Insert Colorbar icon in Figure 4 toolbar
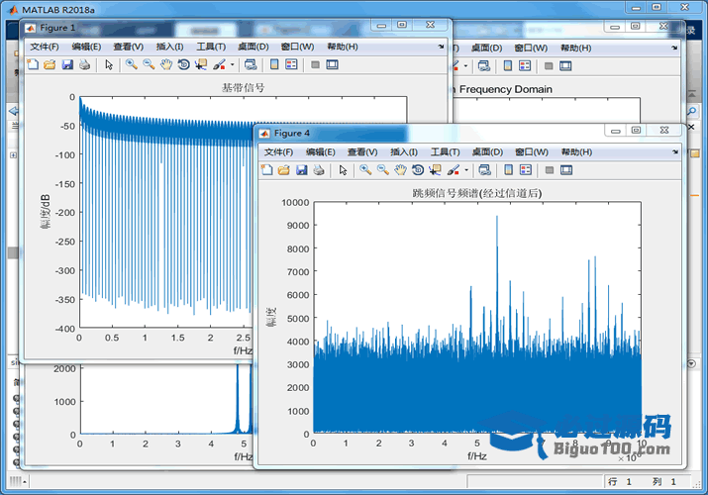The height and width of the screenshot is (495, 708). tap(508, 170)
